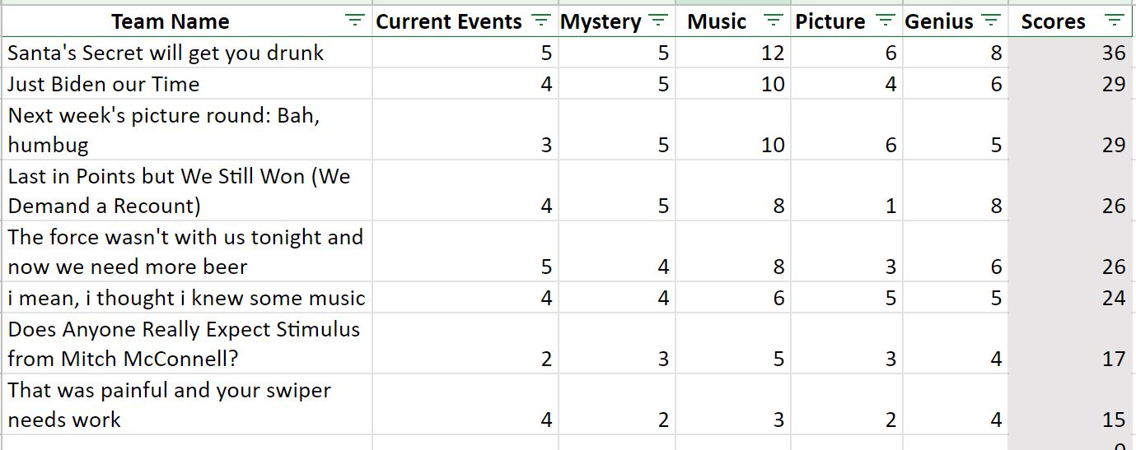1136x450 pixels.
Task: Open the Scores column filter icon
Action: pyautogui.click(x=1115, y=21)
